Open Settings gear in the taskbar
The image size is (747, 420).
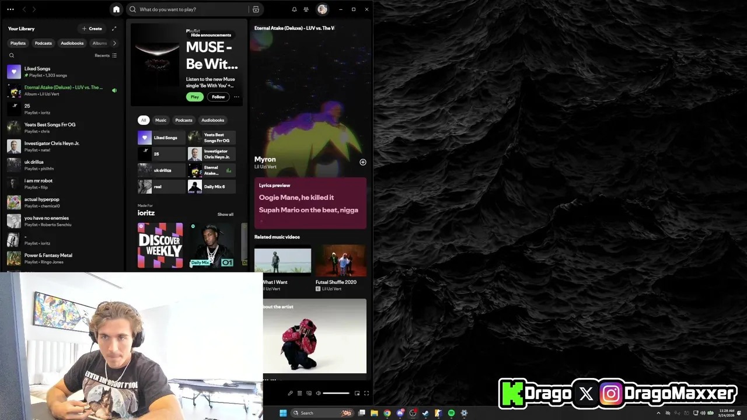point(464,413)
